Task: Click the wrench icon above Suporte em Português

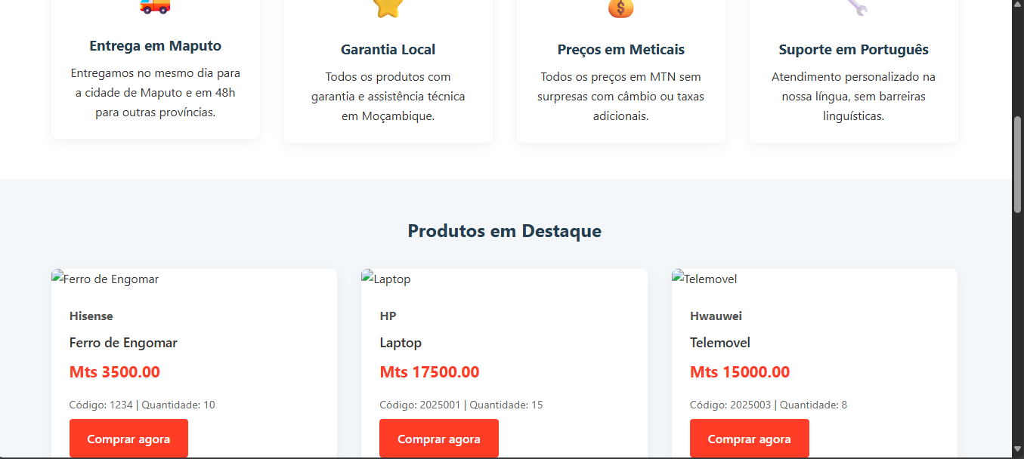Action: [x=856, y=7]
